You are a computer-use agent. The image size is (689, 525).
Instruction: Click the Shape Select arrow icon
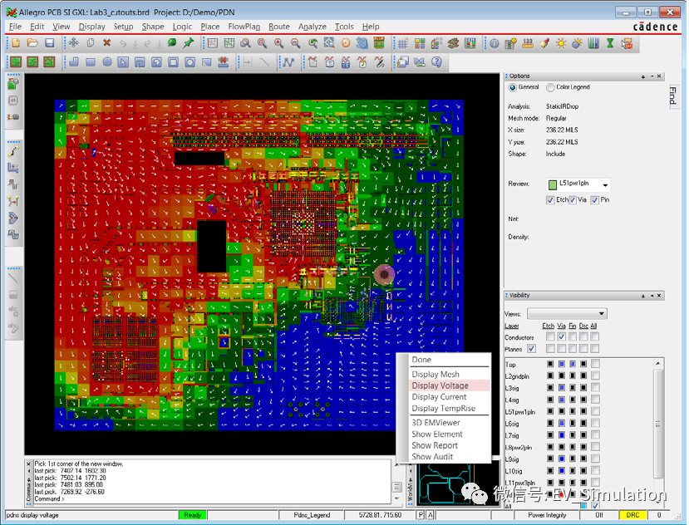tap(123, 62)
